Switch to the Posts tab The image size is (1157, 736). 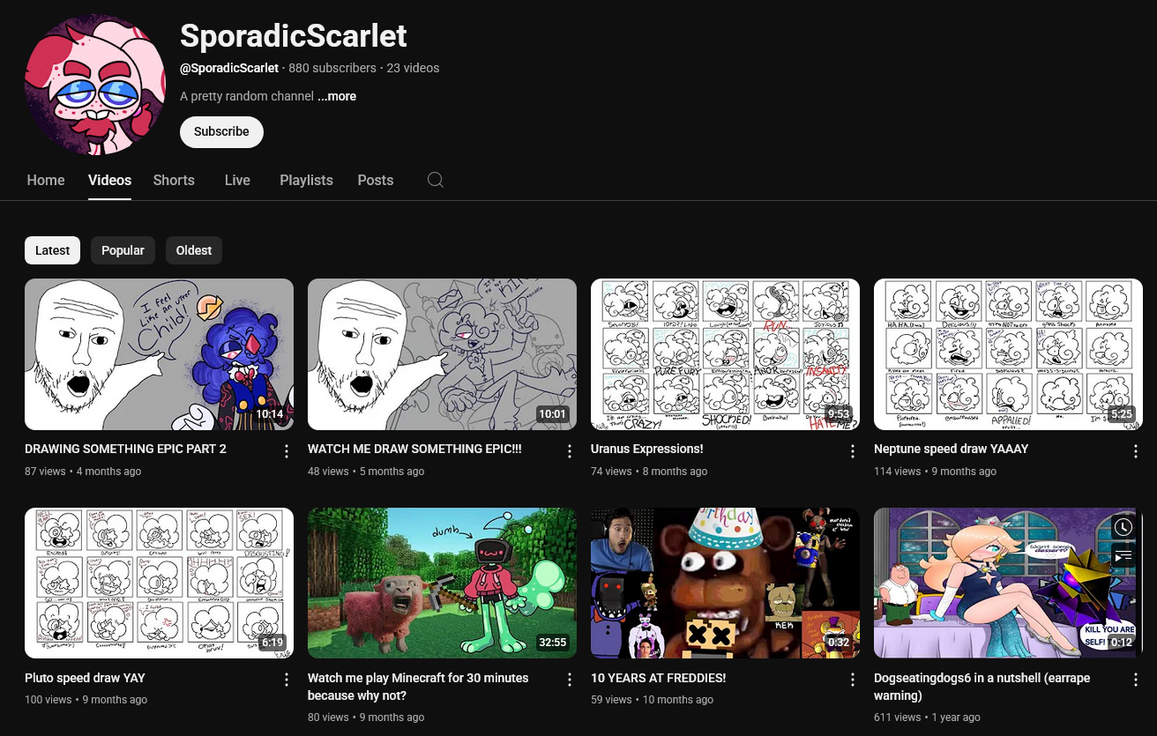coord(376,180)
